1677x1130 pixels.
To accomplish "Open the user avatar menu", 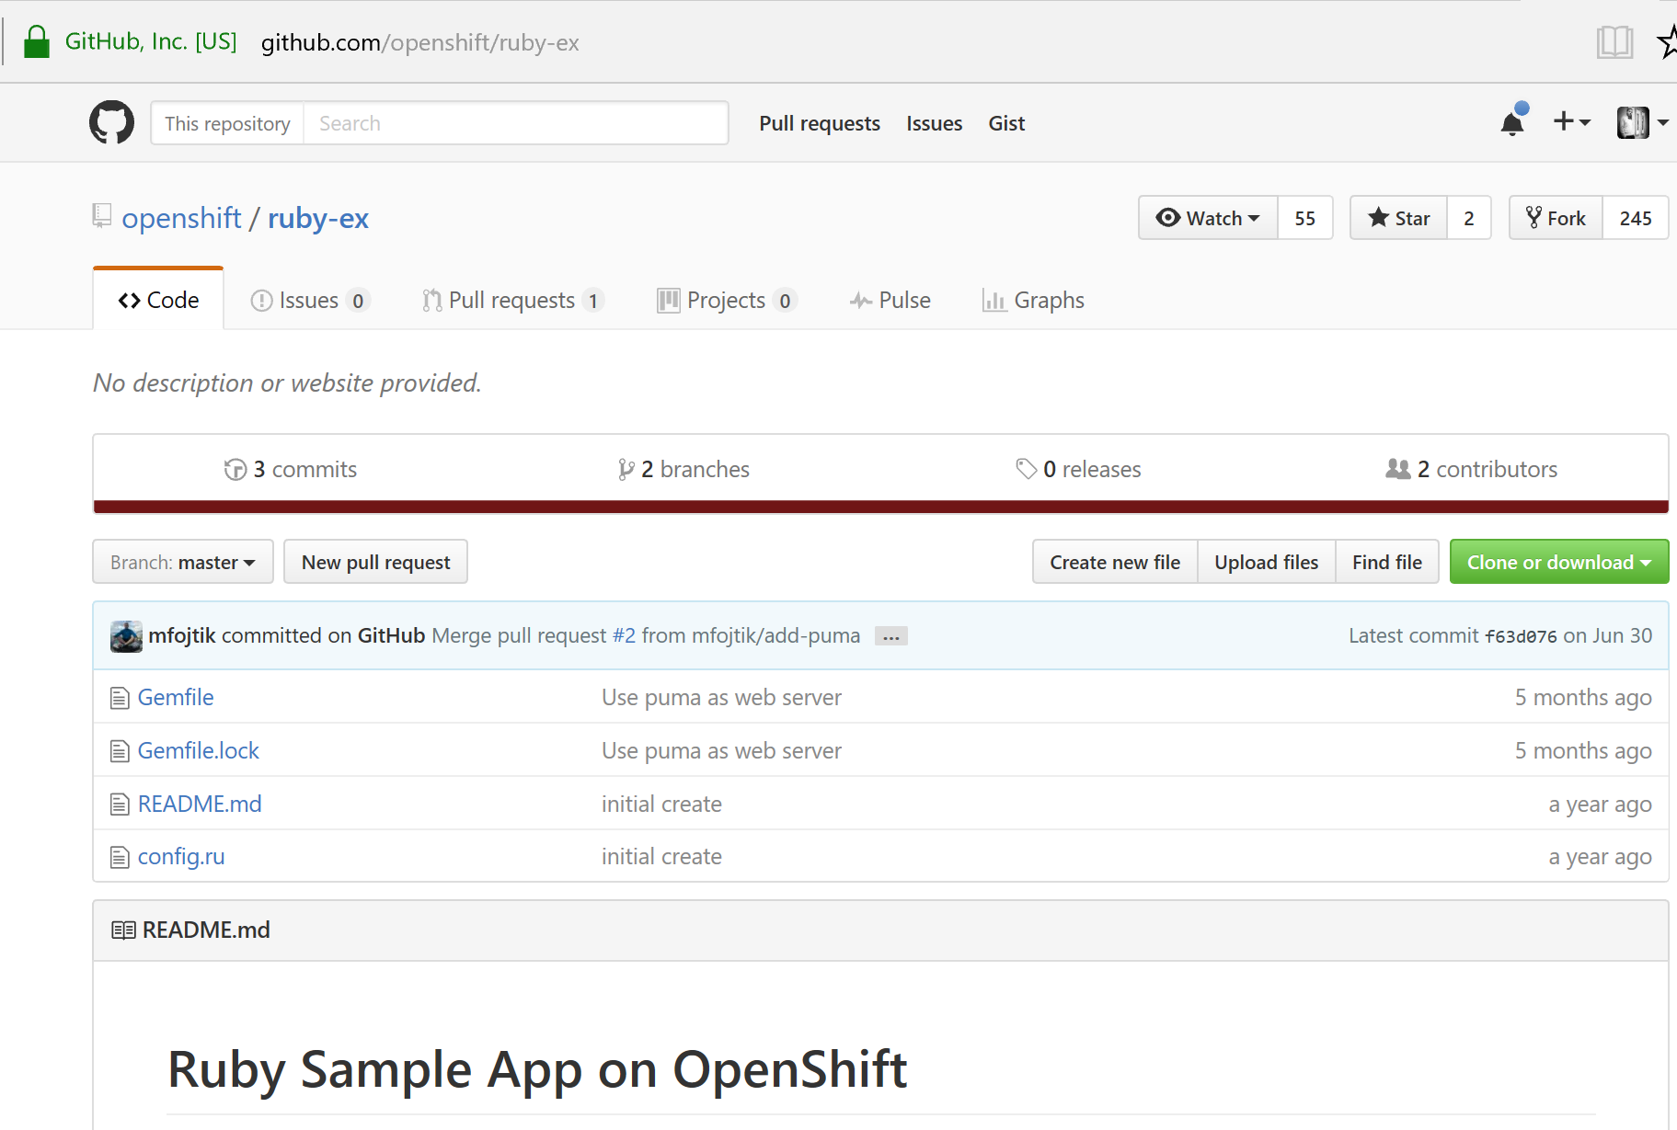I will click(1643, 122).
